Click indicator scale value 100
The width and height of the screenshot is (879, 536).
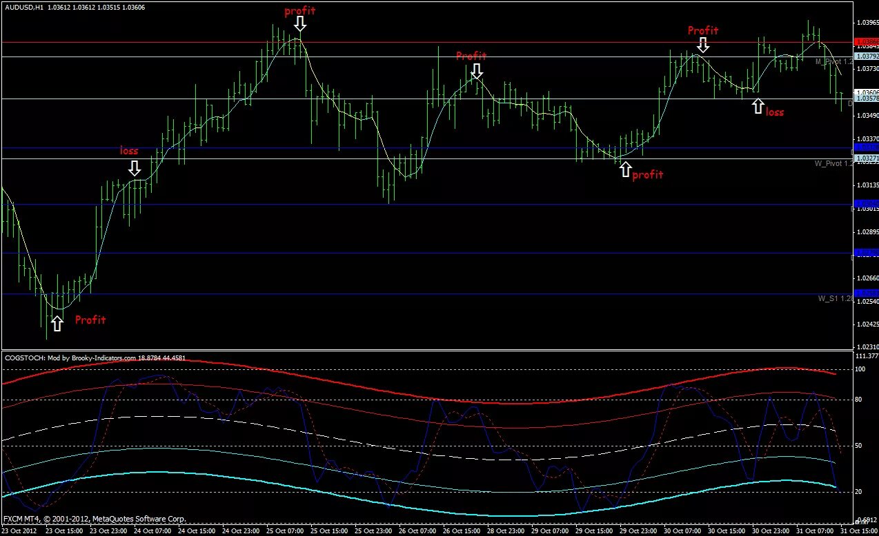point(862,369)
